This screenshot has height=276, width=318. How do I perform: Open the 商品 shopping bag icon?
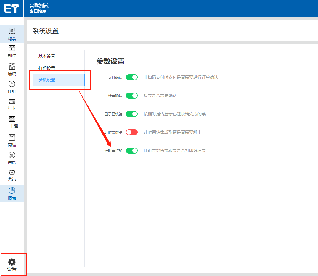coord(12,137)
